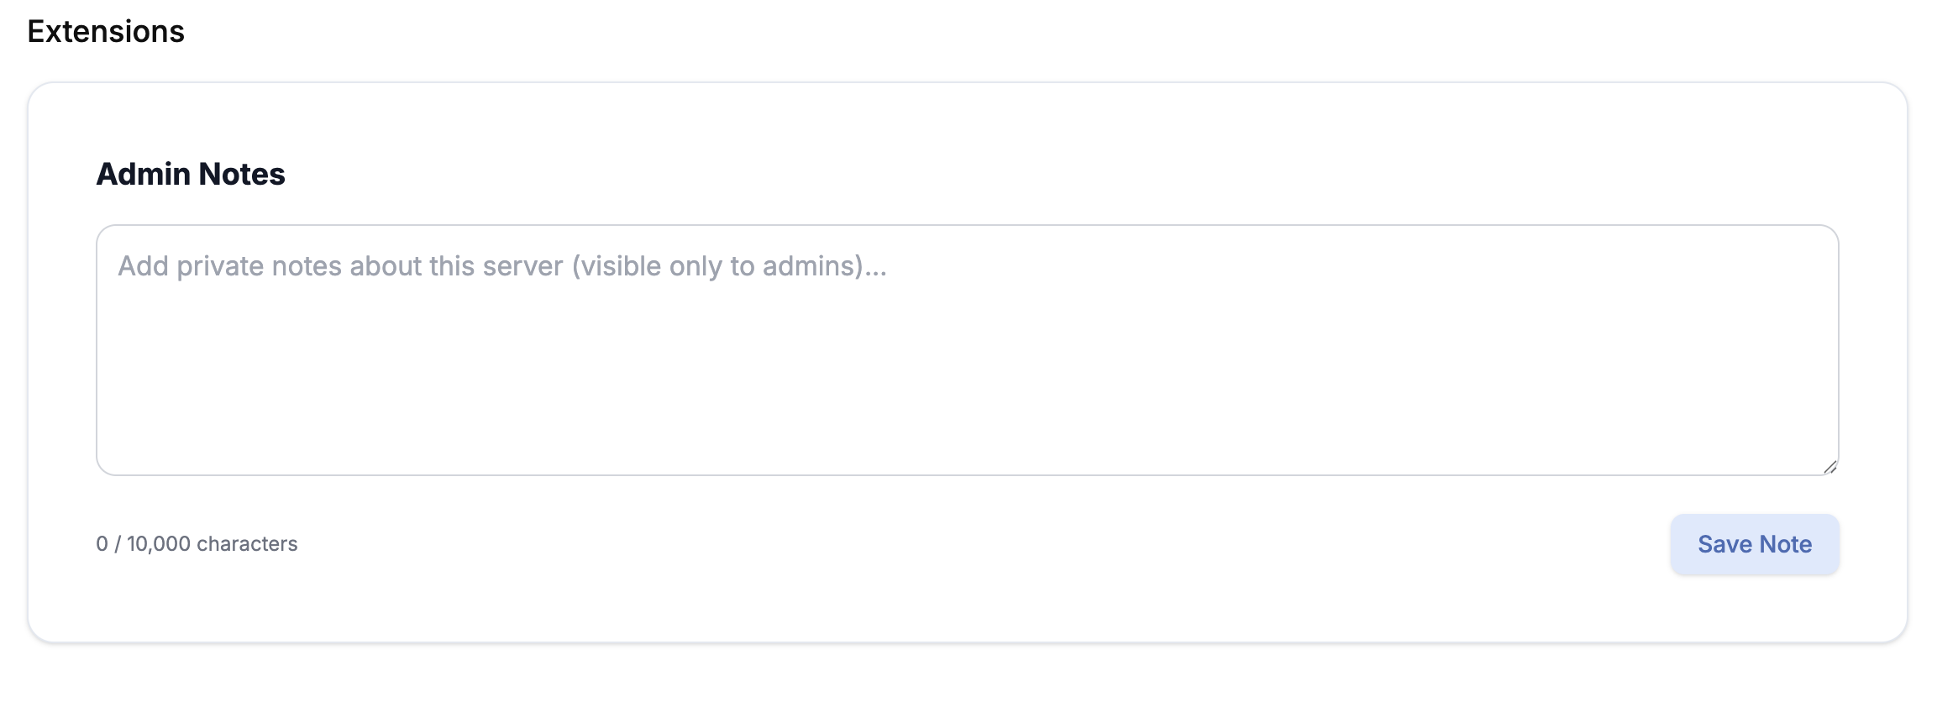Save the admin note
Screen dimensions: 1937x702
(1754, 544)
